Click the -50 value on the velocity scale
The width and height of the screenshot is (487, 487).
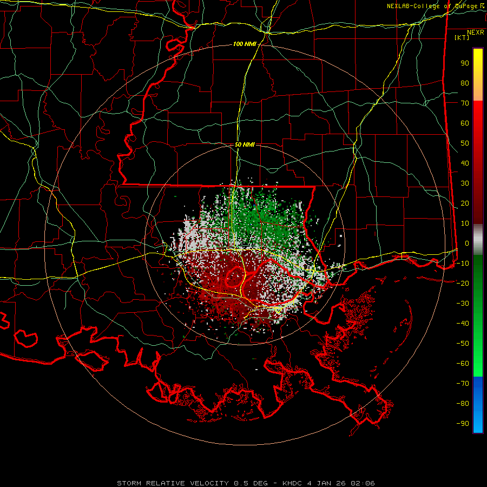point(463,343)
